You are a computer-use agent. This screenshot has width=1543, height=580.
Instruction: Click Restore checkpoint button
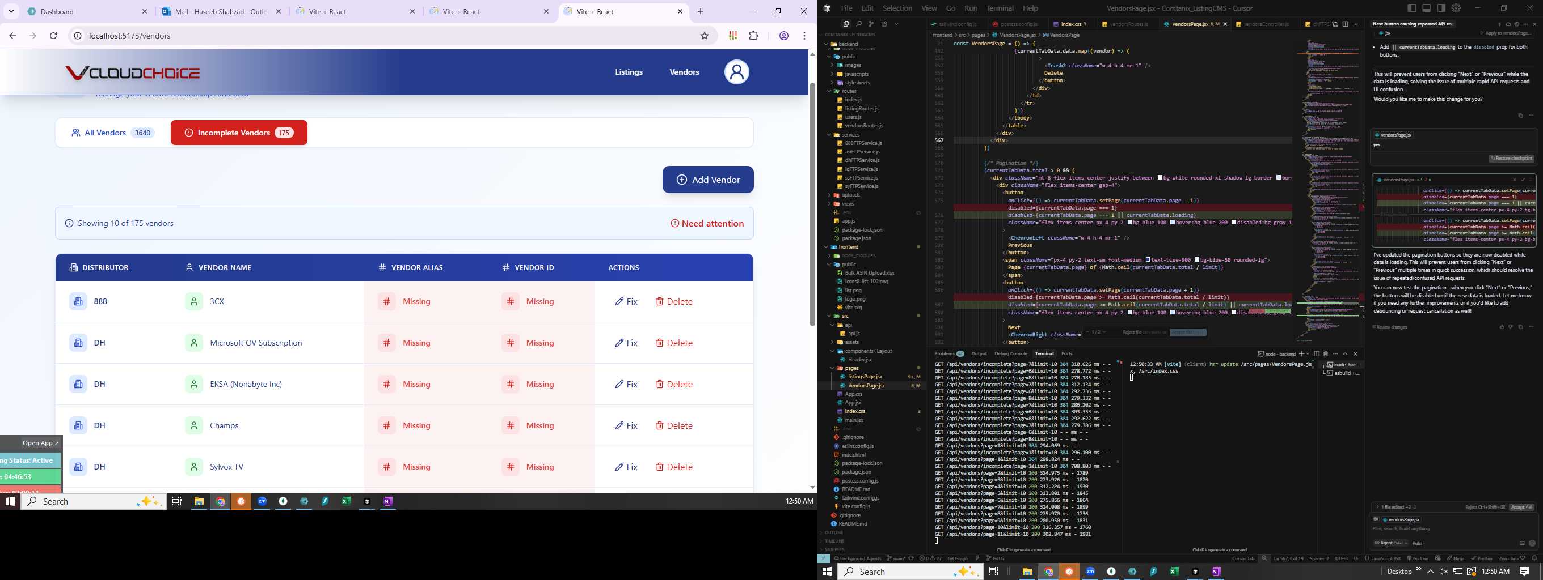[1511, 159]
